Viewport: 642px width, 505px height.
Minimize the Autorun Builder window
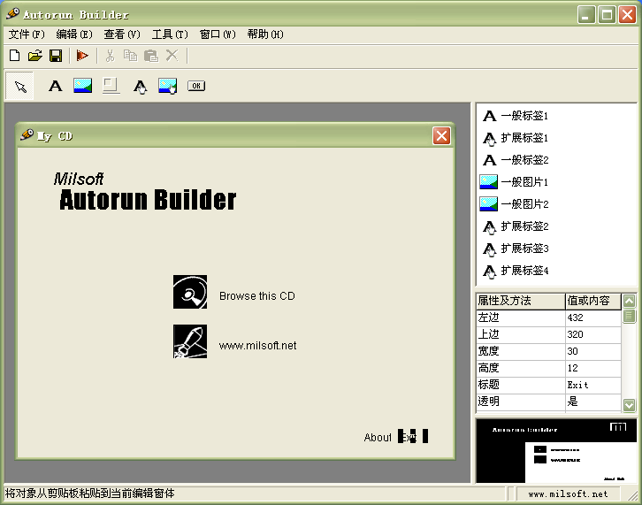point(586,15)
